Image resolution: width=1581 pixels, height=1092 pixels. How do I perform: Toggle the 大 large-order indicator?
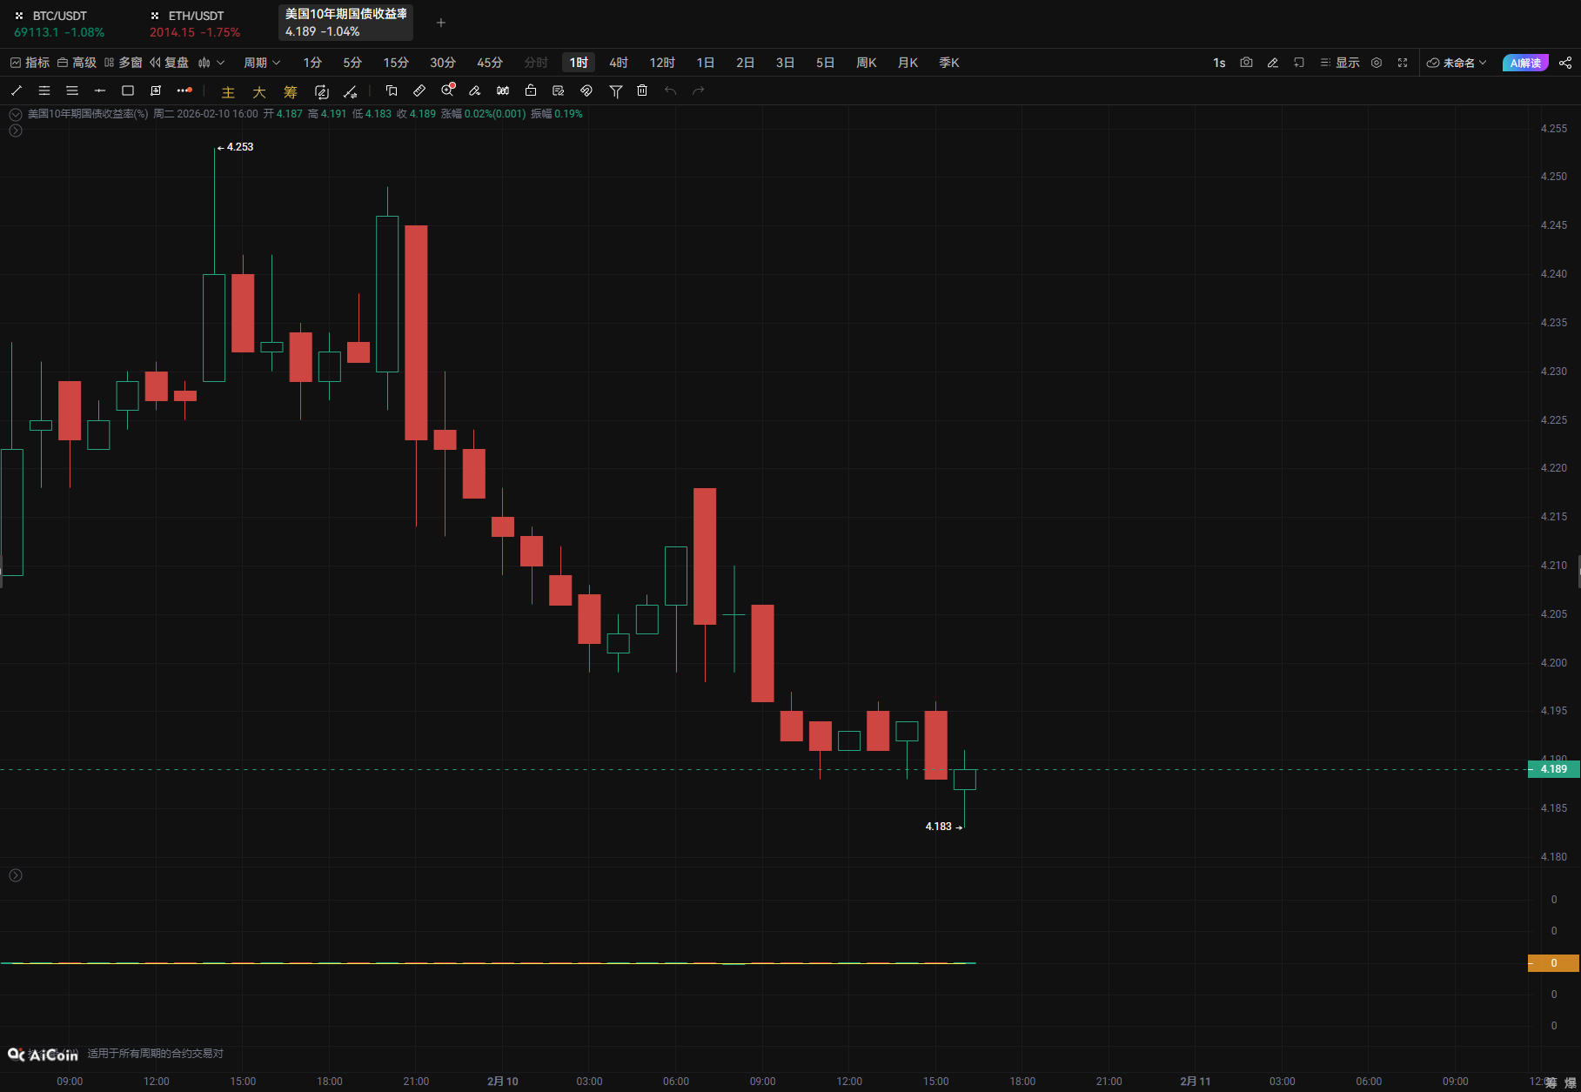click(x=259, y=92)
